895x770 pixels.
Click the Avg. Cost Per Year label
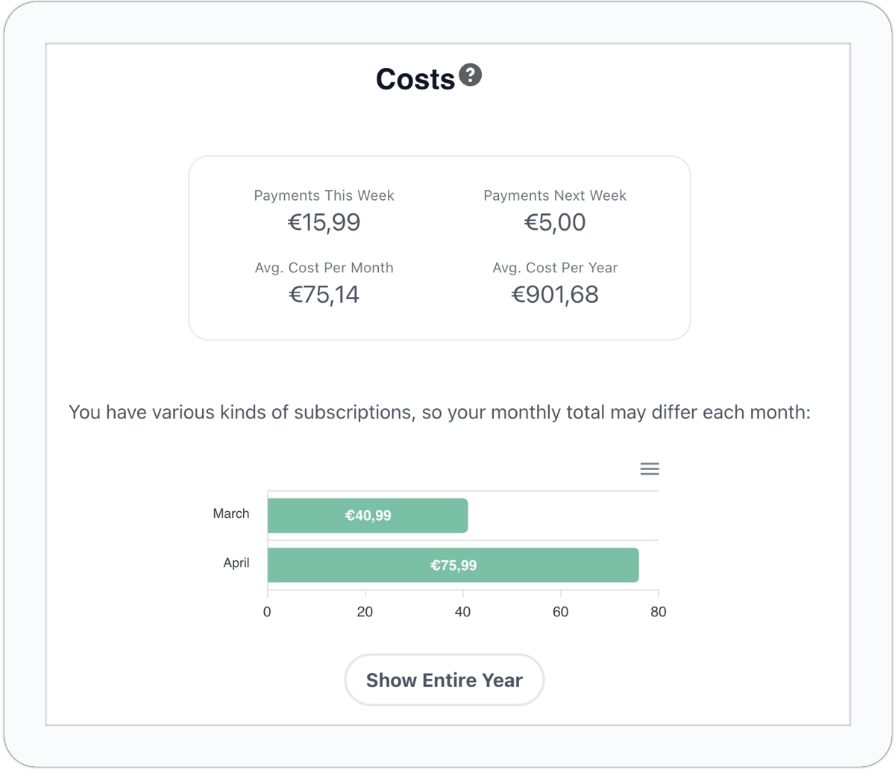pyautogui.click(x=555, y=268)
